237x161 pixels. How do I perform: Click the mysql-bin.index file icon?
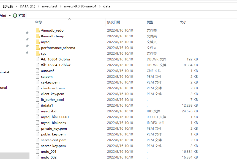click(38, 123)
